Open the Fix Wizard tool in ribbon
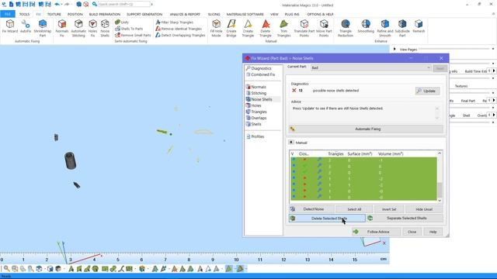497x279 pixels. 10,26
